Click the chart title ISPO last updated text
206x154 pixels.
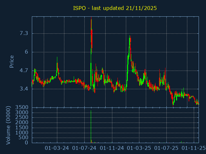(115, 8)
